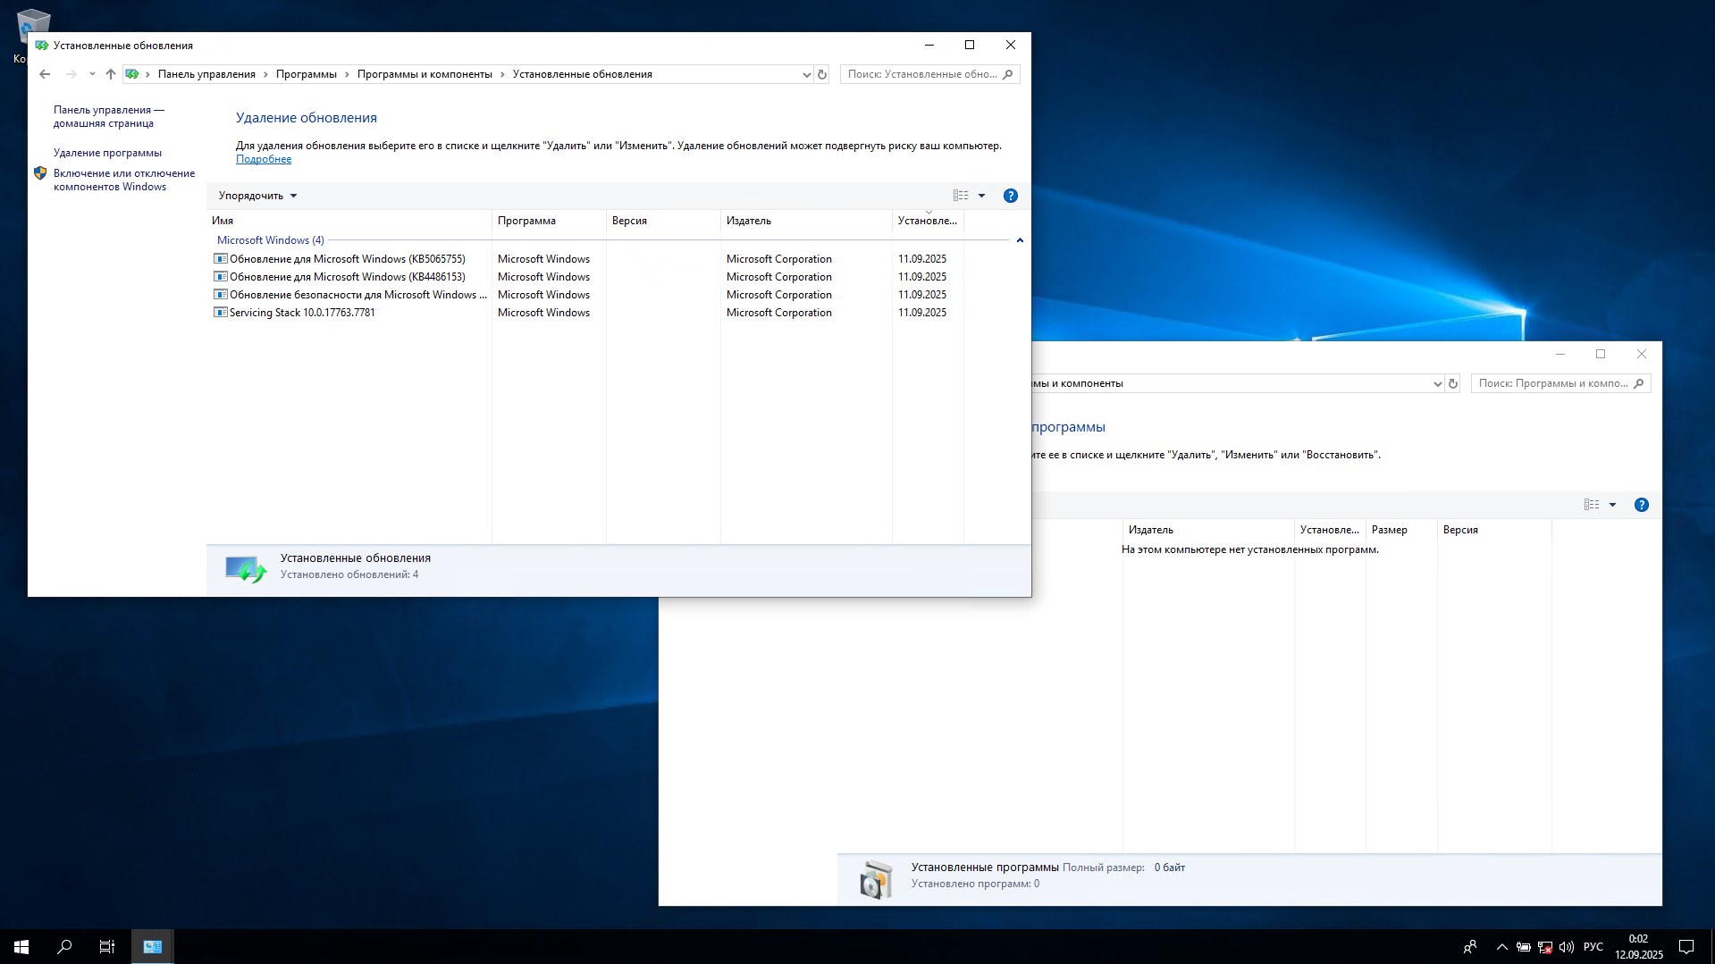This screenshot has width=1715, height=964.
Task: Open taskbar clock showing 0:02
Action: [1639, 947]
